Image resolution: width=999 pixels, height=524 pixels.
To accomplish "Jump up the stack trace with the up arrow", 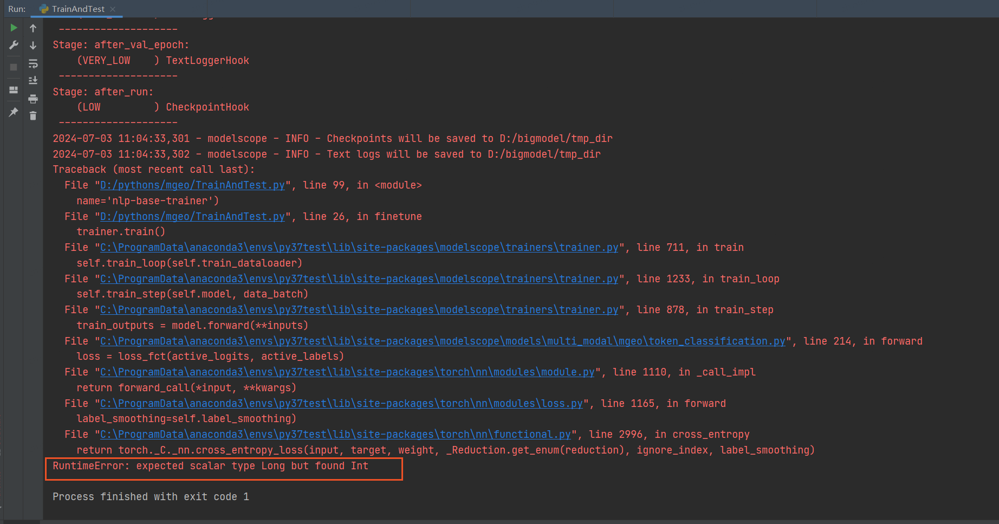I will tap(33, 28).
